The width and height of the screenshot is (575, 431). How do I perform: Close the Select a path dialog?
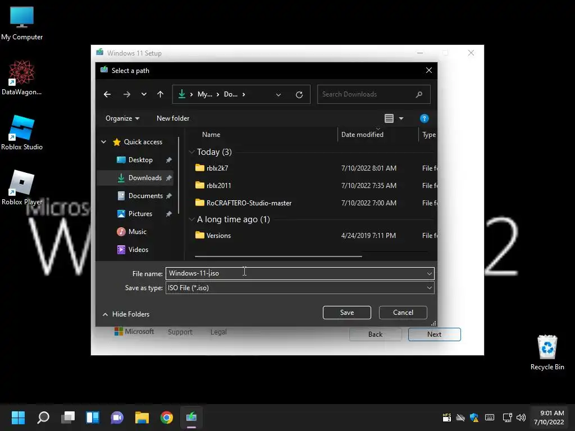(x=428, y=70)
